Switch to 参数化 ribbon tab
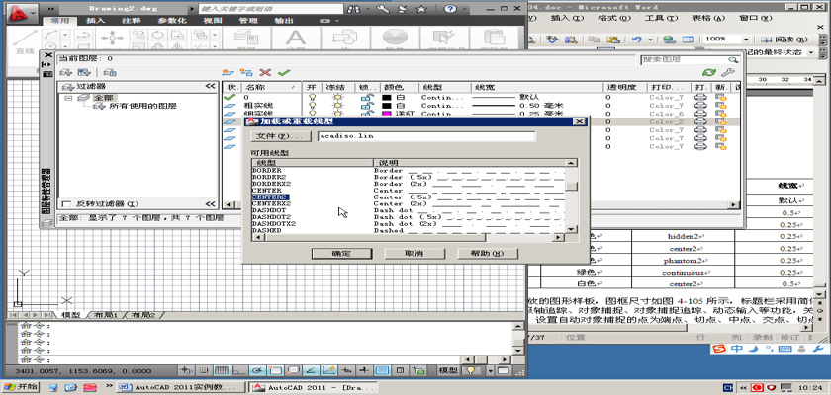Screen dimensions: 831x395 [x=172, y=21]
